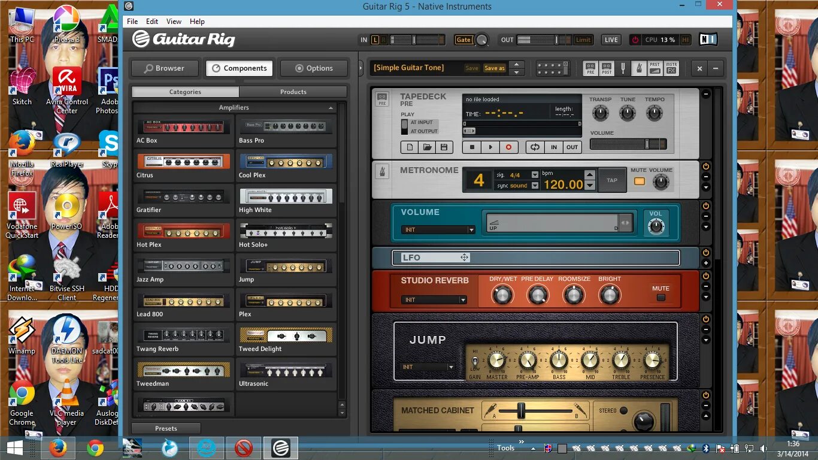Switch to the Products tab

pos(293,92)
